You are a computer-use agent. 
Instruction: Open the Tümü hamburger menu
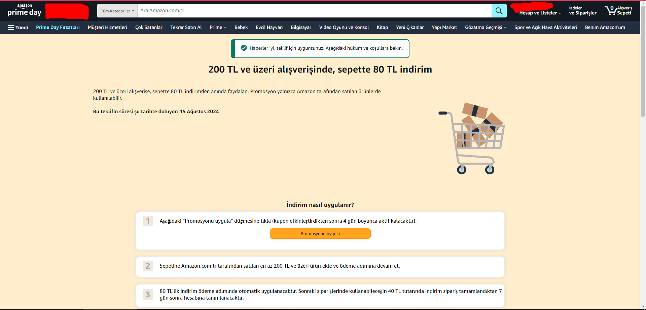coord(18,28)
